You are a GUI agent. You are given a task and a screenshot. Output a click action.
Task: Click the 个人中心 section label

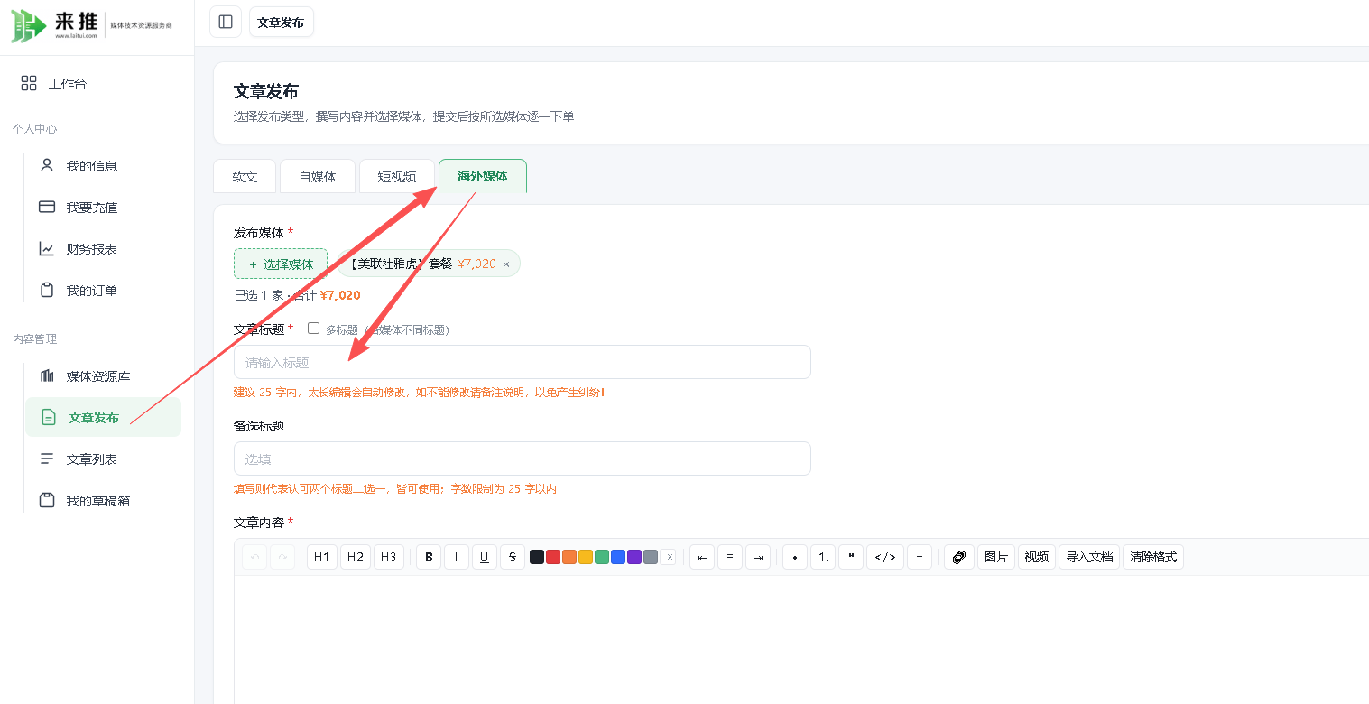point(34,129)
